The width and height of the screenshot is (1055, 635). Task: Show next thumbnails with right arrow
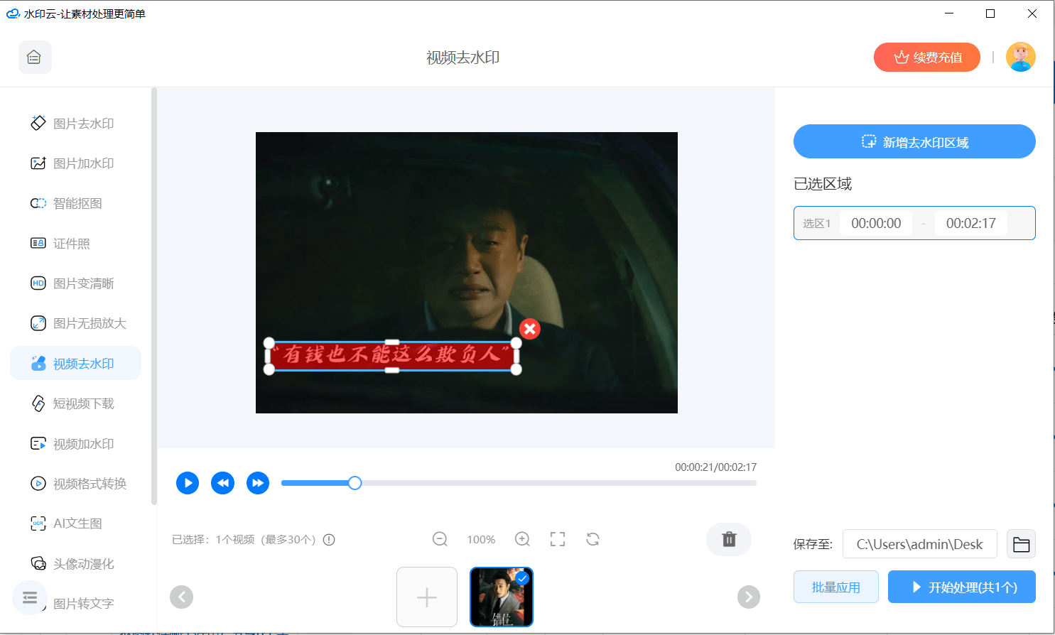748,597
